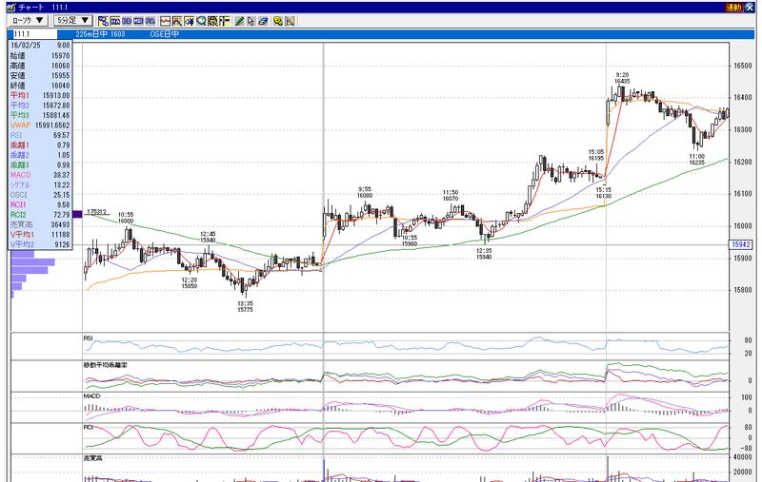Click the OSE日中 label

164,34
